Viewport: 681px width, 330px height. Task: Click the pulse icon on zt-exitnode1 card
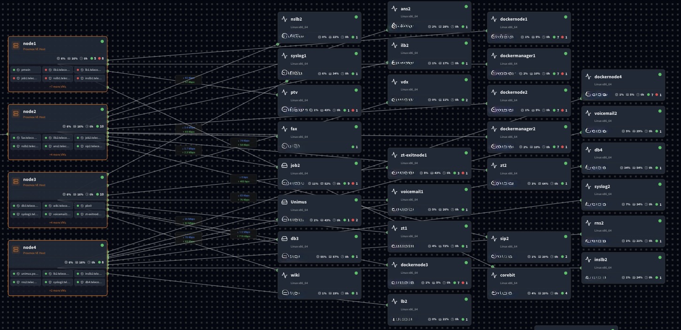(x=394, y=155)
